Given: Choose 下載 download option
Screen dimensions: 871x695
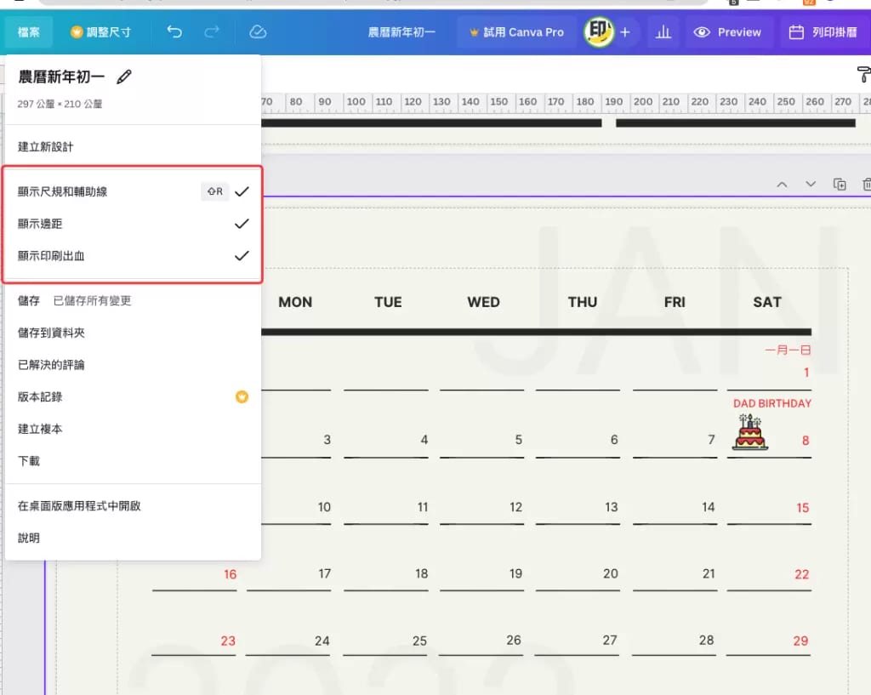Looking at the screenshot, I should [132, 461].
